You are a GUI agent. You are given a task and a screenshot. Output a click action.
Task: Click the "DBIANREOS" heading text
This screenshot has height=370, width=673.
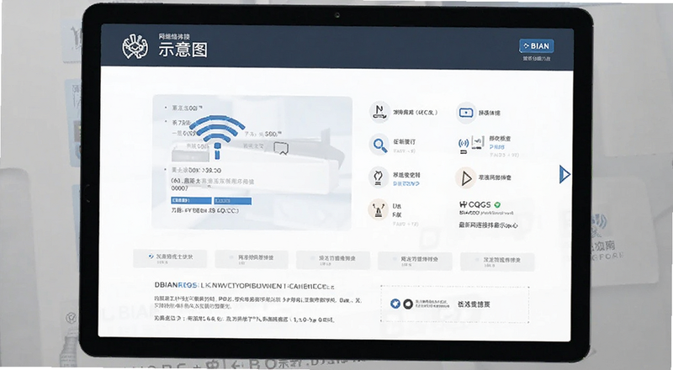(176, 285)
